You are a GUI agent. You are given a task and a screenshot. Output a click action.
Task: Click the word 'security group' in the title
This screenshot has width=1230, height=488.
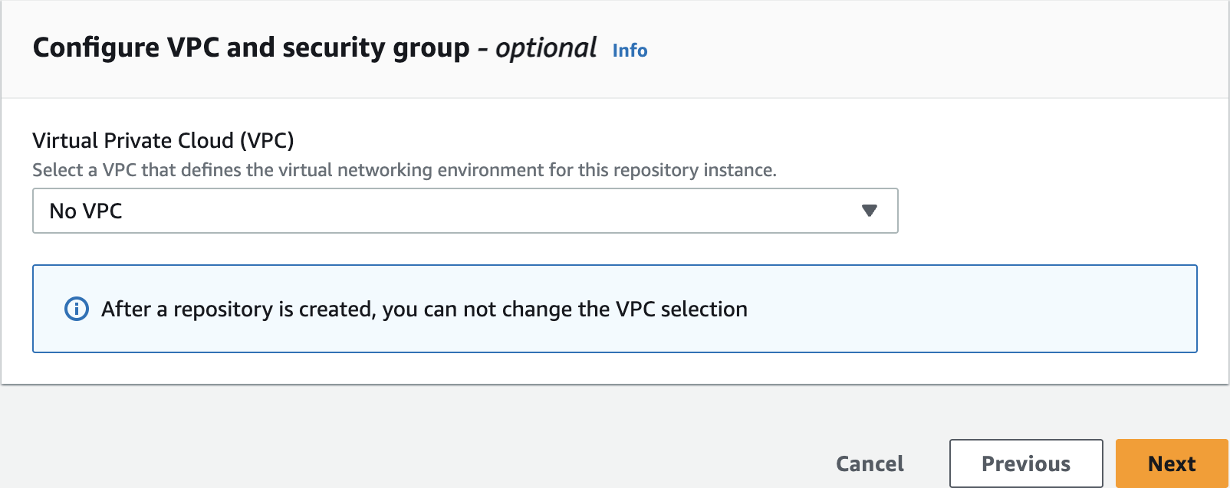point(376,47)
